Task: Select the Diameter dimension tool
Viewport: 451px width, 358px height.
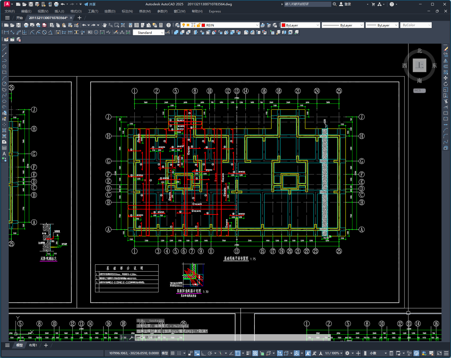Action: [x=44, y=32]
